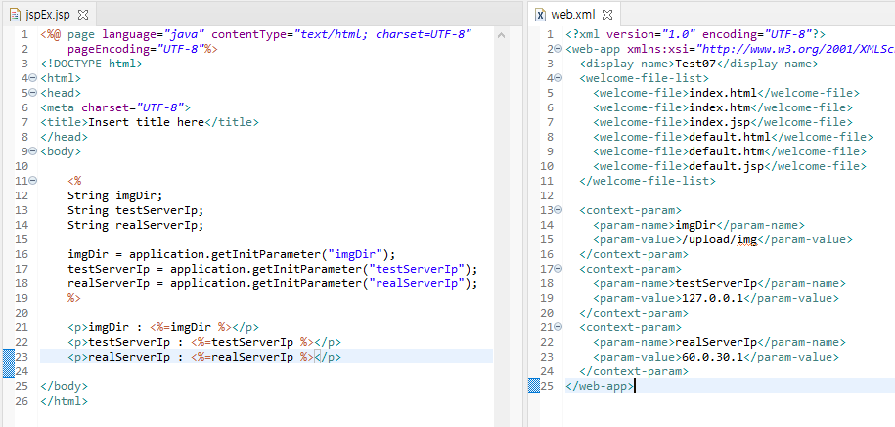This screenshot has height=427, width=895.
Task: Click the closing </html> tag
Action: (x=64, y=401)
